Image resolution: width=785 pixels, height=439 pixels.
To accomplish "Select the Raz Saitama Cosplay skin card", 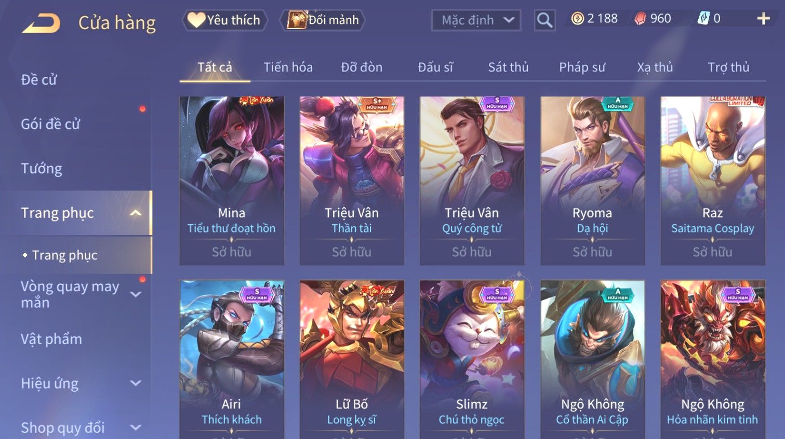I will point(712,181).
